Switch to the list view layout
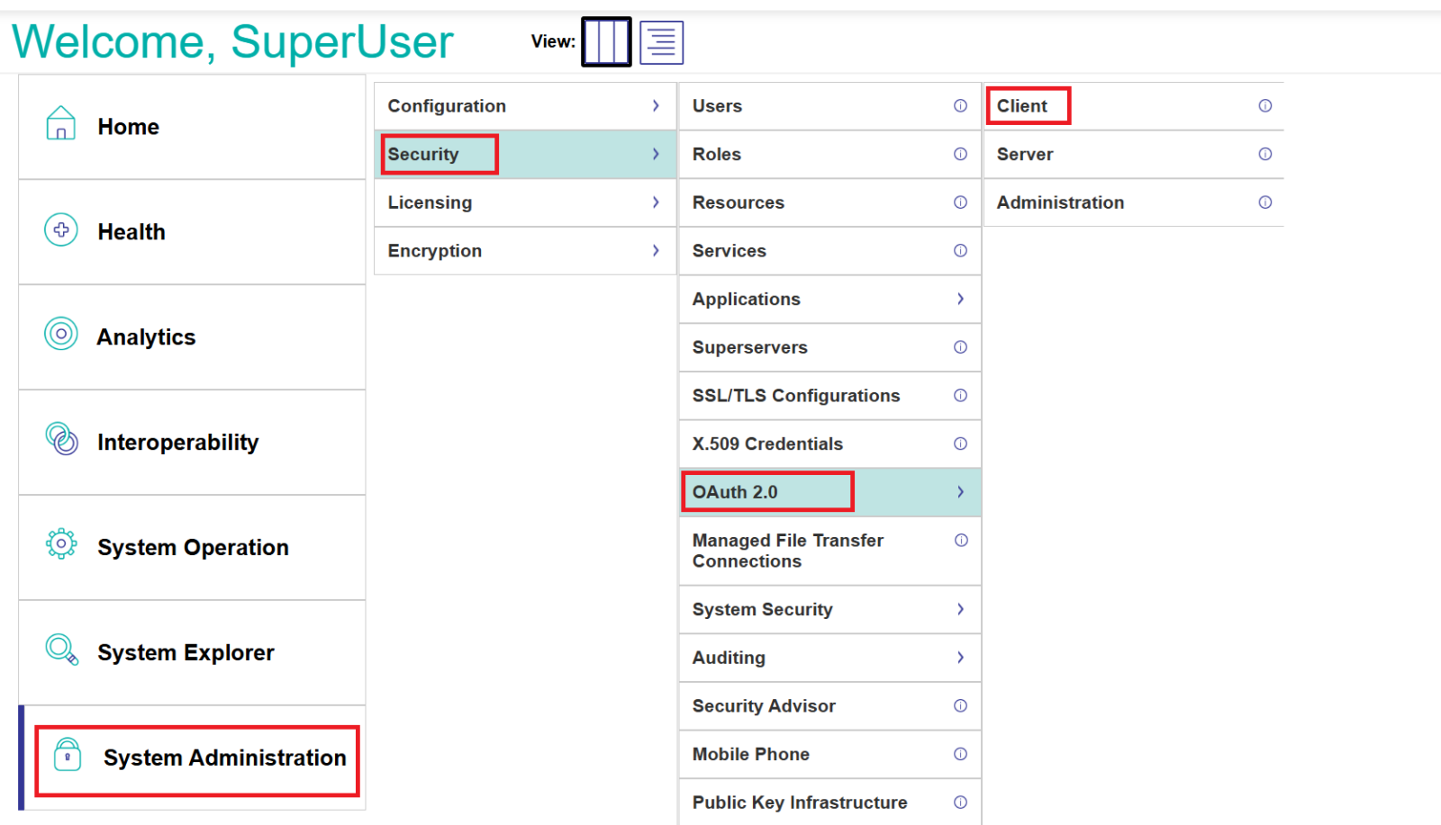Screen dimensions: 1441x825 pyautogui.click(x=661, y=42)
